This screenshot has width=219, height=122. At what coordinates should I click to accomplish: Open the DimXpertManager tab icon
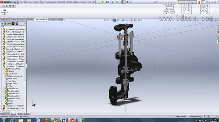tap(13, 24)
